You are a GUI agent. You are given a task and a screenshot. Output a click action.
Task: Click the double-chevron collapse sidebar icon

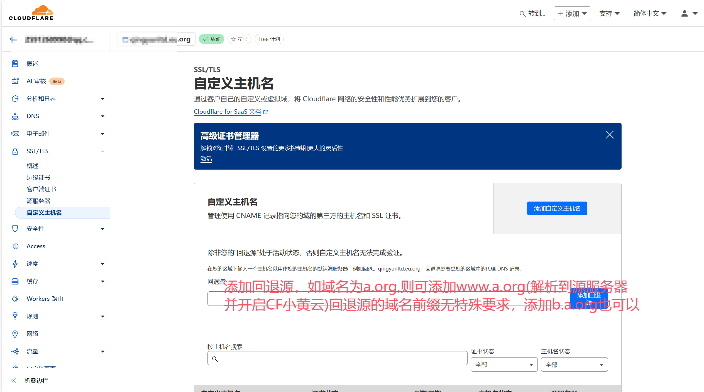(x=13, y=381)
